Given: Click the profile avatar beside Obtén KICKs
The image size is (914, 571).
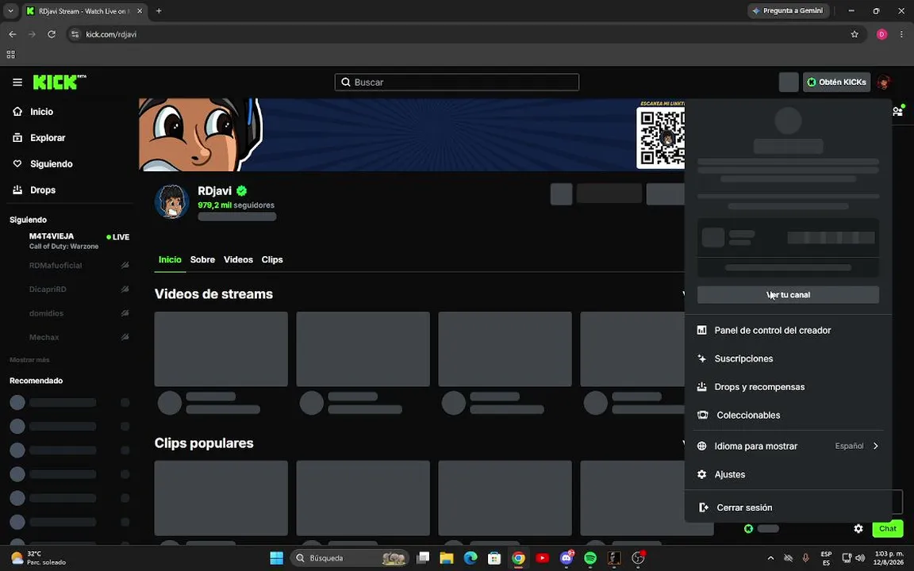Looking at the screenshot, I should click(x=884, y=82).
